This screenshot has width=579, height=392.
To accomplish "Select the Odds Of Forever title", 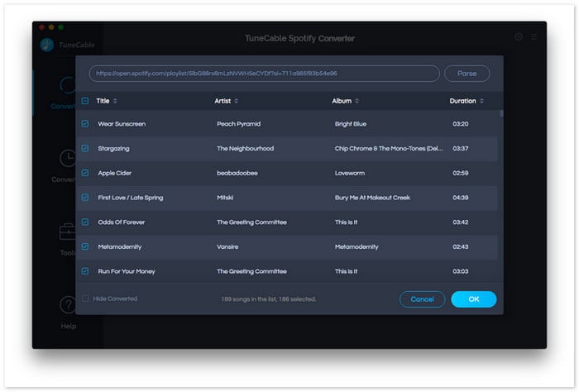I will tap(121, 222).
